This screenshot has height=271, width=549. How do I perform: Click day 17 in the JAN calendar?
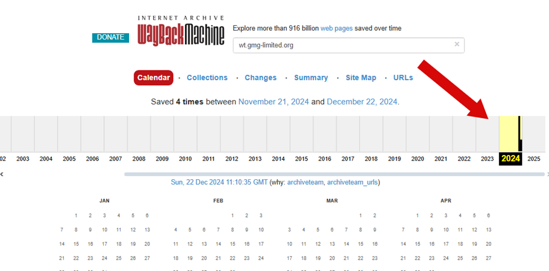pos(104,244)
